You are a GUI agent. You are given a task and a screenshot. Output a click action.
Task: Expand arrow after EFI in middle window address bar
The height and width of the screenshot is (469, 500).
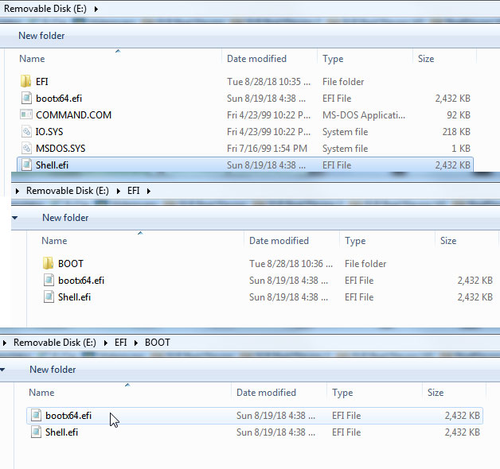tap(149, 191)
